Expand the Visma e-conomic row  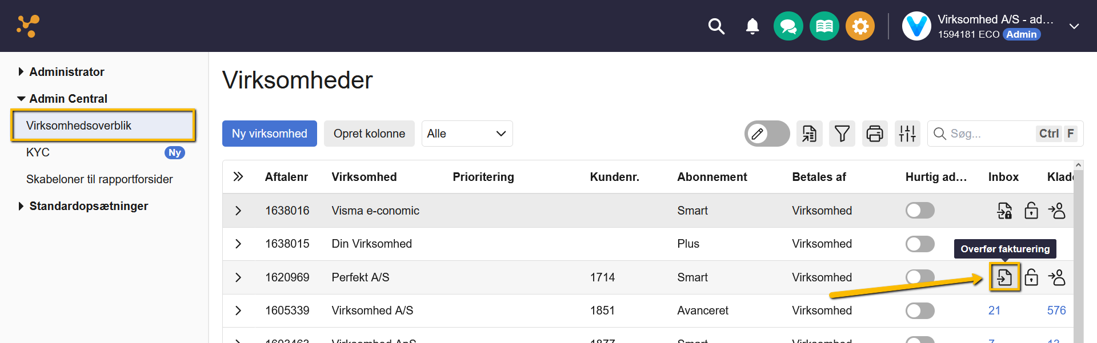(238, 211)
